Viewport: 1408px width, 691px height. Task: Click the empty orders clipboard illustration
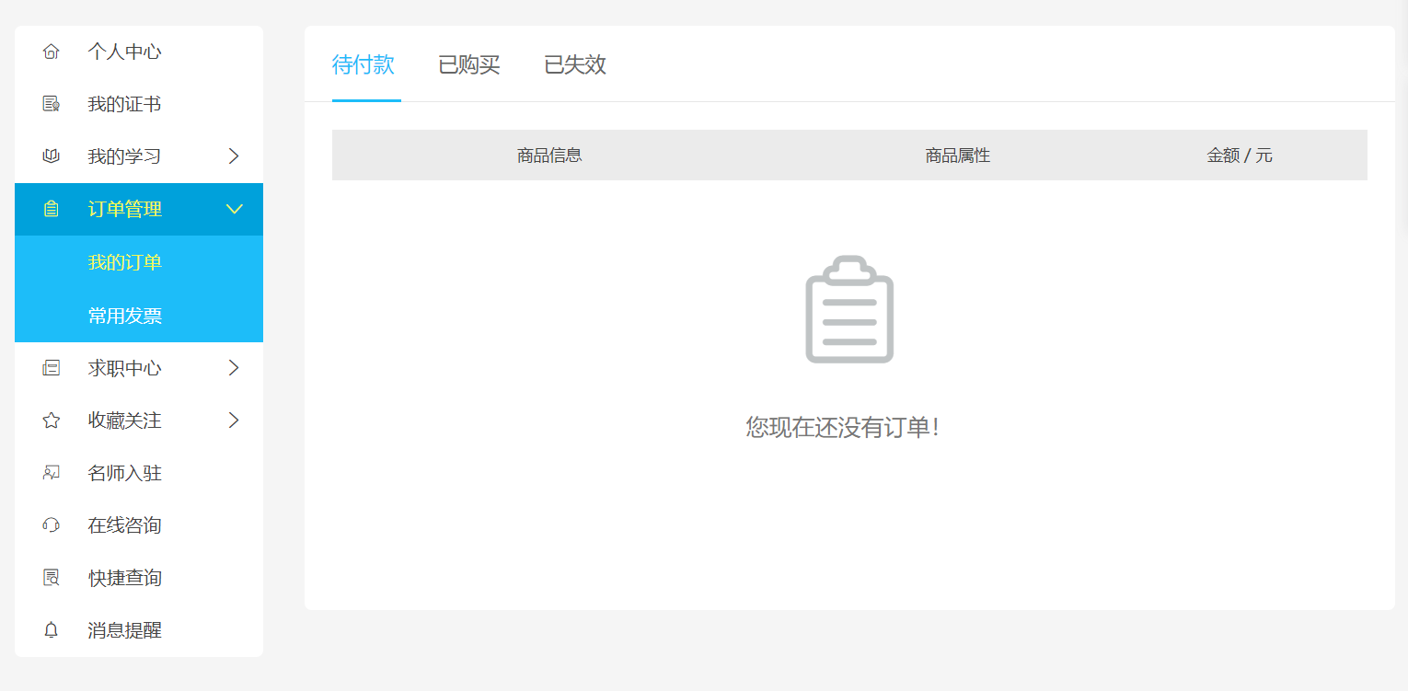click(x=849, y=310)
